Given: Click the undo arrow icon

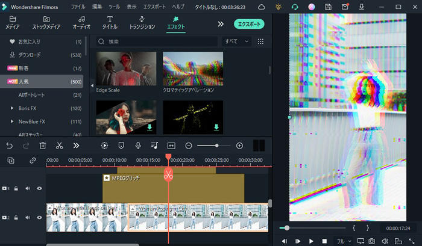Looking at the screenshot, I should (x=9, y=146).
